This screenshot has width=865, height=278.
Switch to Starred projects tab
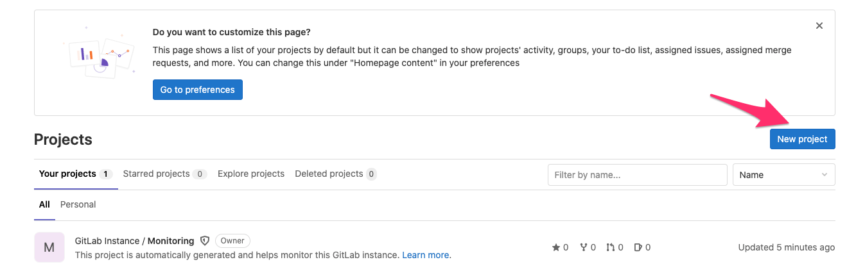tap(164, 174)
